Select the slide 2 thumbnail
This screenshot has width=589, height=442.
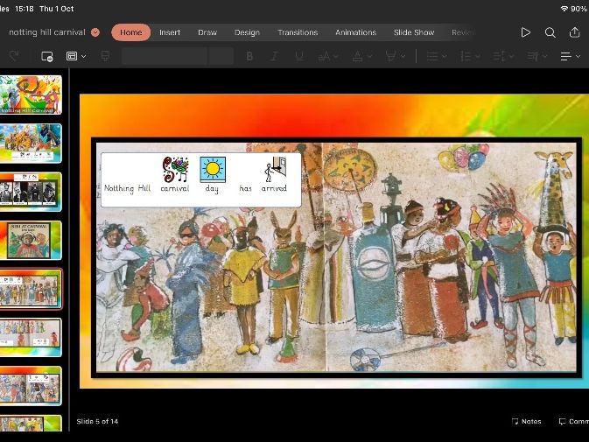pos(31,143)
